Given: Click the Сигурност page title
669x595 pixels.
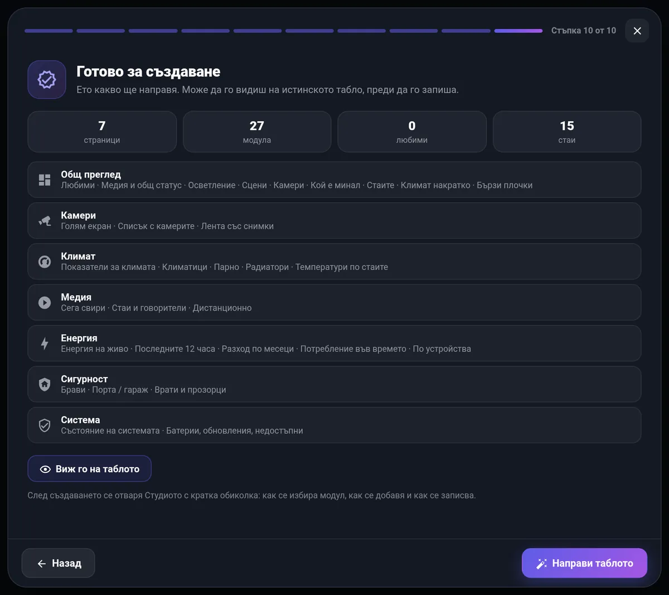Looking at the screenshot, I should pos(84,379).
